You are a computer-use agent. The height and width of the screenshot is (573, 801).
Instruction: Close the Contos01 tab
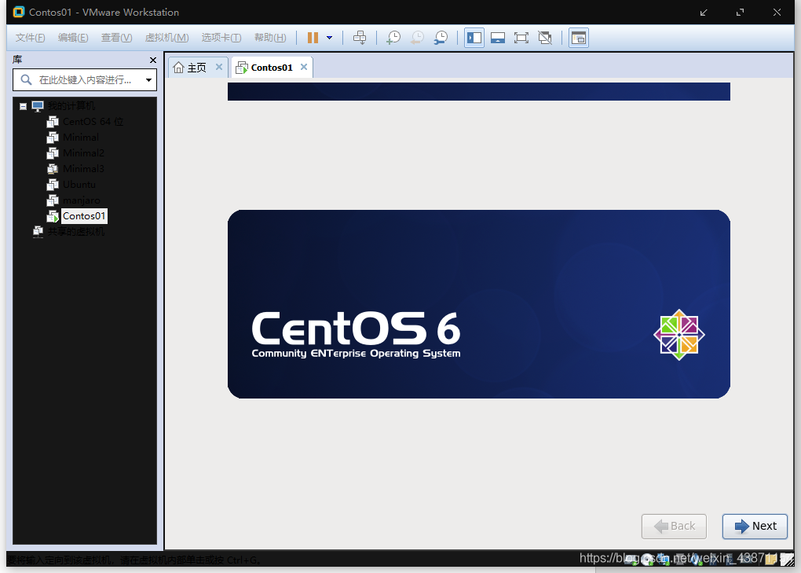304,67
